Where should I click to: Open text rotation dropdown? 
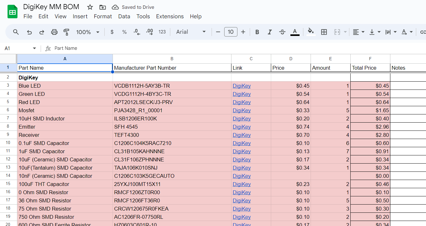pos(407,32)
